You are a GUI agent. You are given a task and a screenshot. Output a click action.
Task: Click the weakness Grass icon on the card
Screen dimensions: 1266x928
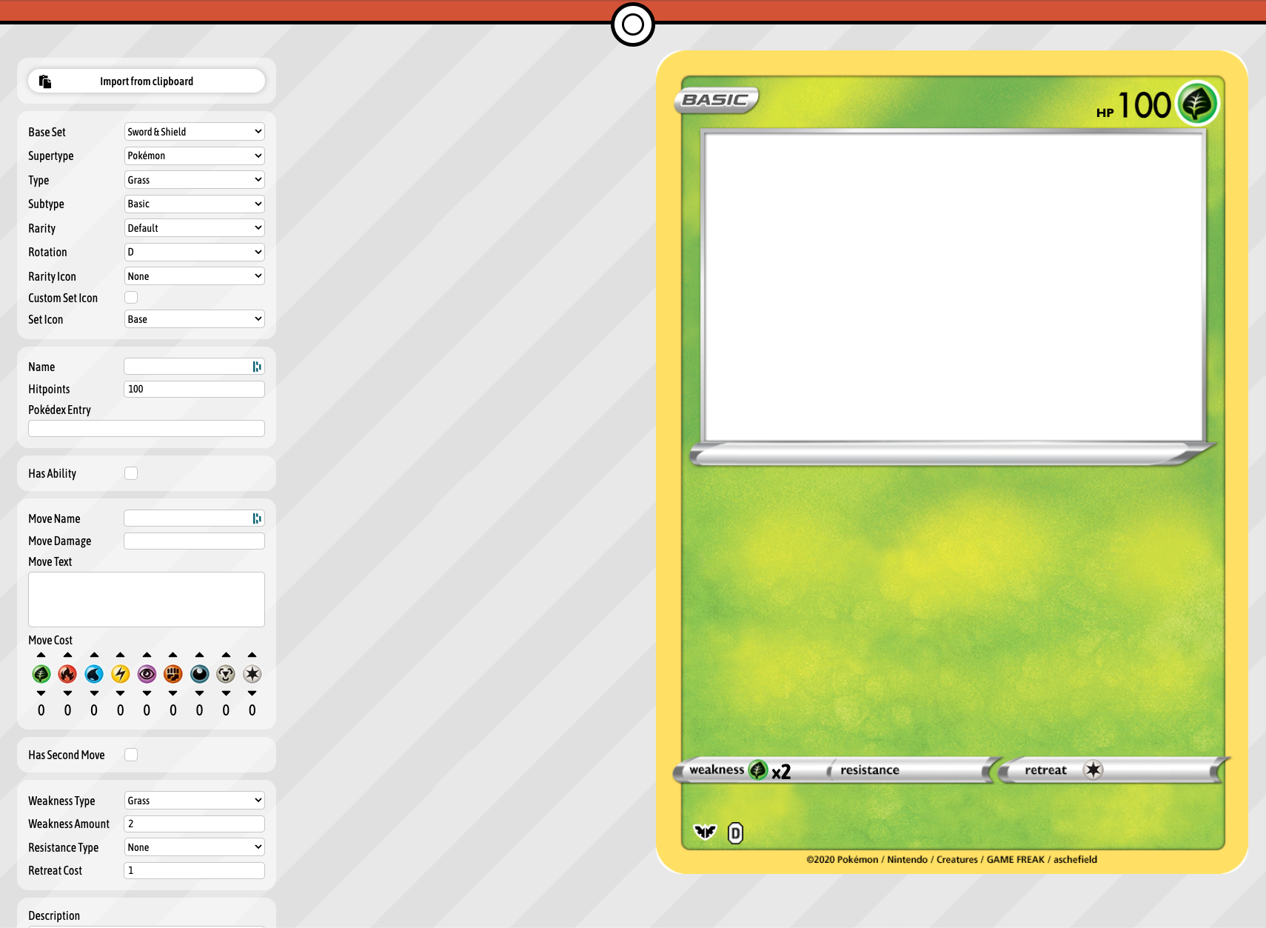tap(758, 770)
